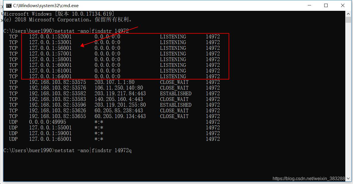
Task: Click CLOSE_WAIT state in the 53655 row
Action: tap(174, 116)
